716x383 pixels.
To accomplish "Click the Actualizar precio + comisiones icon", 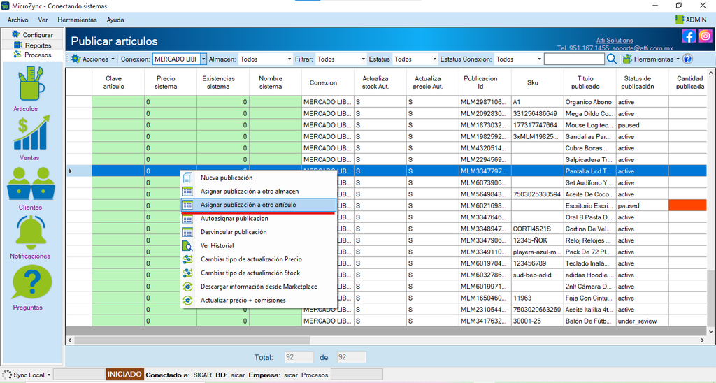I will pyautogui.click(x=187, y=301).
